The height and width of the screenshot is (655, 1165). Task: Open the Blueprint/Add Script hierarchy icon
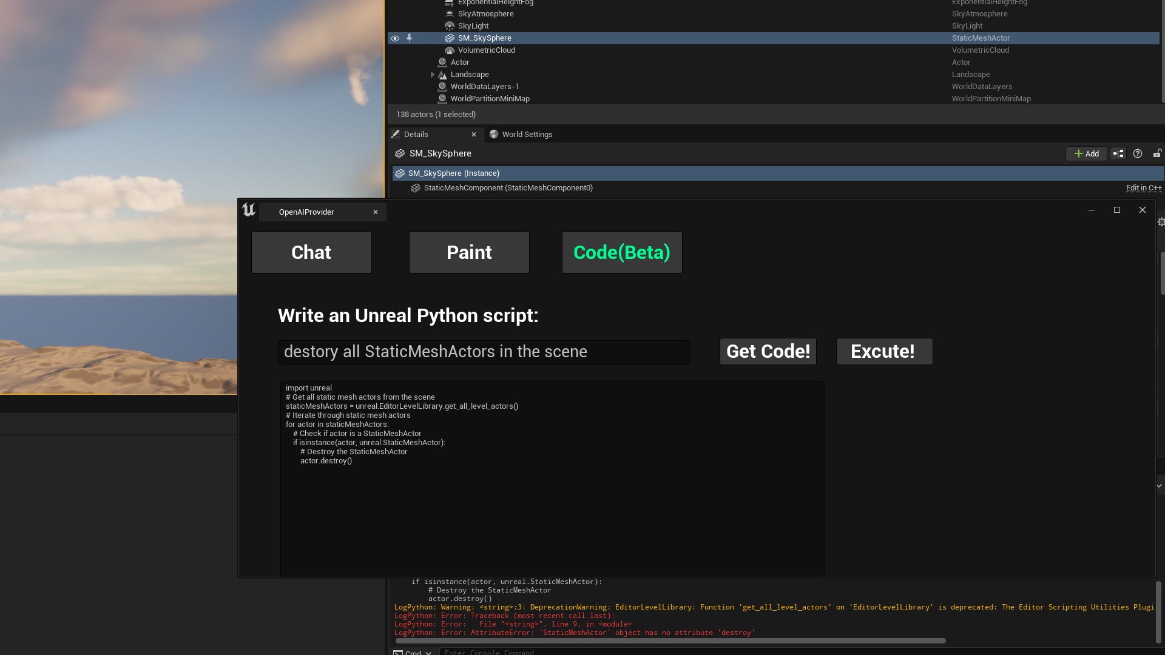(1118, 153)
